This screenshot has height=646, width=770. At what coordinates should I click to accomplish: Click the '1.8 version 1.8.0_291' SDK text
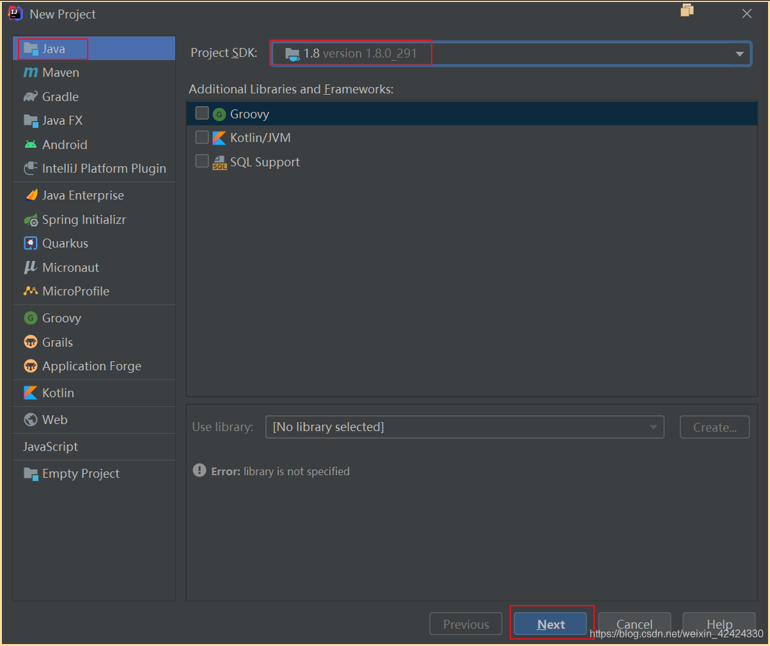click(x=360, y=54)
